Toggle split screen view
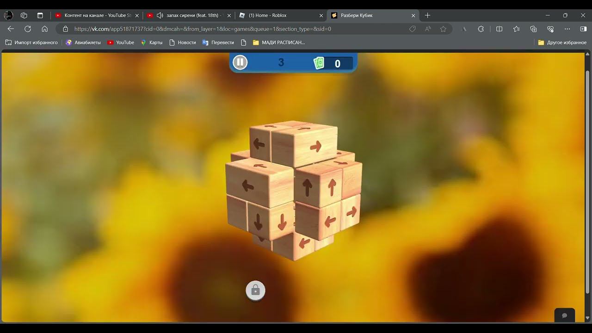The image size is (592, 333). 499,29
